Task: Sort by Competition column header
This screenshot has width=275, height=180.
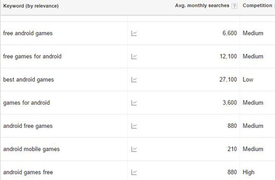Action: (257, 5)
